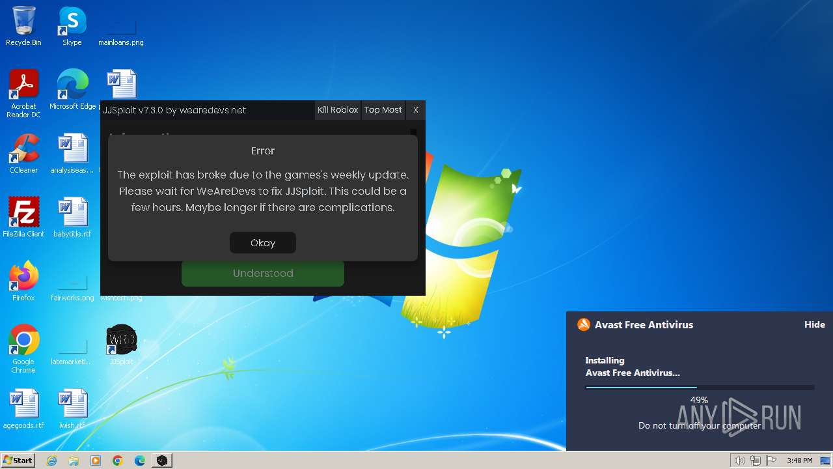Open Chrome from the taskbar
The image size is (833, 469).
tap(118, 461)
